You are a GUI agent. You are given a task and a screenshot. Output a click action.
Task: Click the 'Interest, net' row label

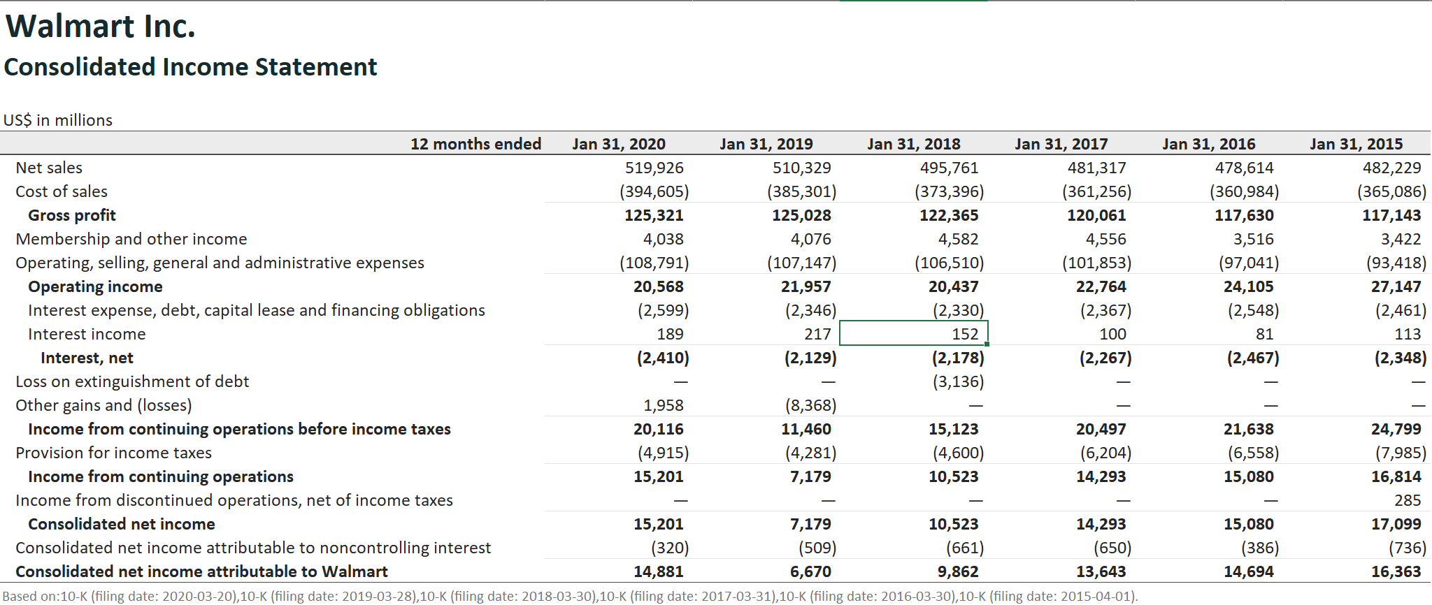point(87,358)
